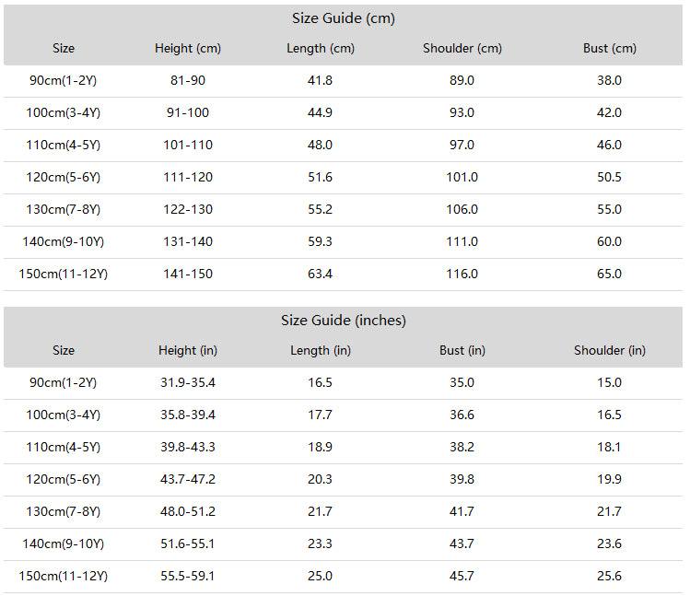Click the 51.6 length value

[320, 178]
